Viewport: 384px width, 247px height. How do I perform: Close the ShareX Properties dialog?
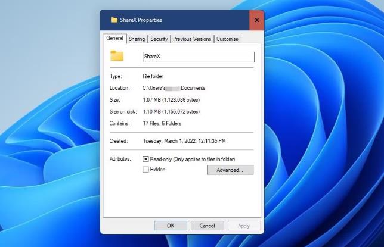click(256, 20)
